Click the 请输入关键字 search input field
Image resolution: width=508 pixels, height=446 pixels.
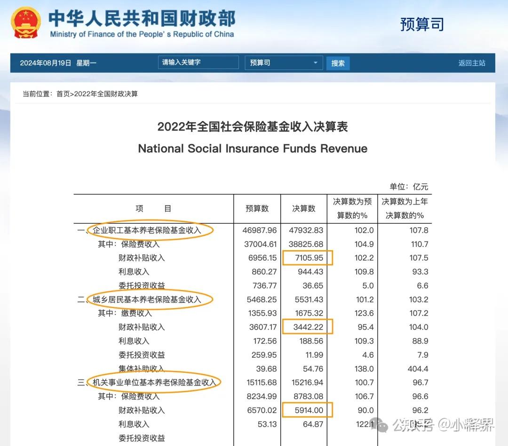tap(198, 62)
